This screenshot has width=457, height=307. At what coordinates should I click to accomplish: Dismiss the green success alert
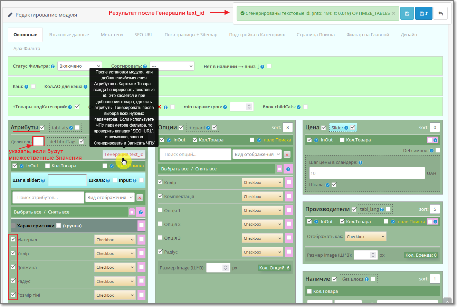point(393,13)
